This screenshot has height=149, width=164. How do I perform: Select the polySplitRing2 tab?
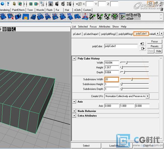pos(109,34)
